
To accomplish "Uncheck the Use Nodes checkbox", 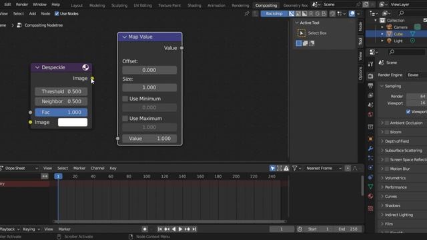I will pos(57,13).
